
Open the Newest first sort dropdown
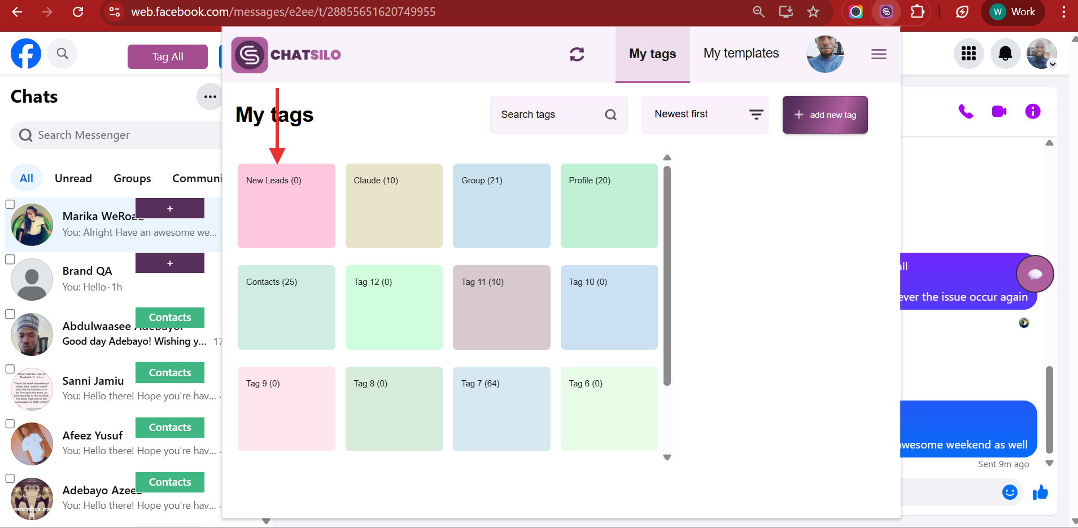(x=705, y=115)
